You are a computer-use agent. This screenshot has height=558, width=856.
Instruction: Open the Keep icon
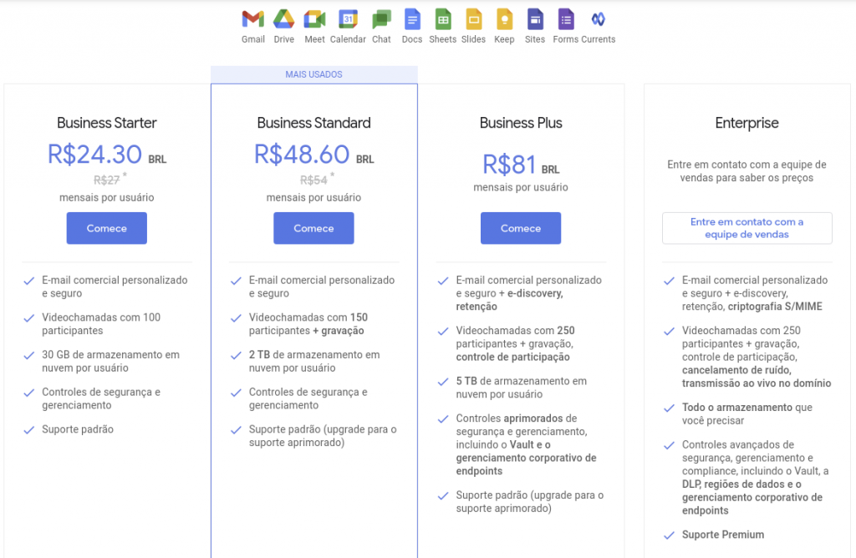point(504,20)
